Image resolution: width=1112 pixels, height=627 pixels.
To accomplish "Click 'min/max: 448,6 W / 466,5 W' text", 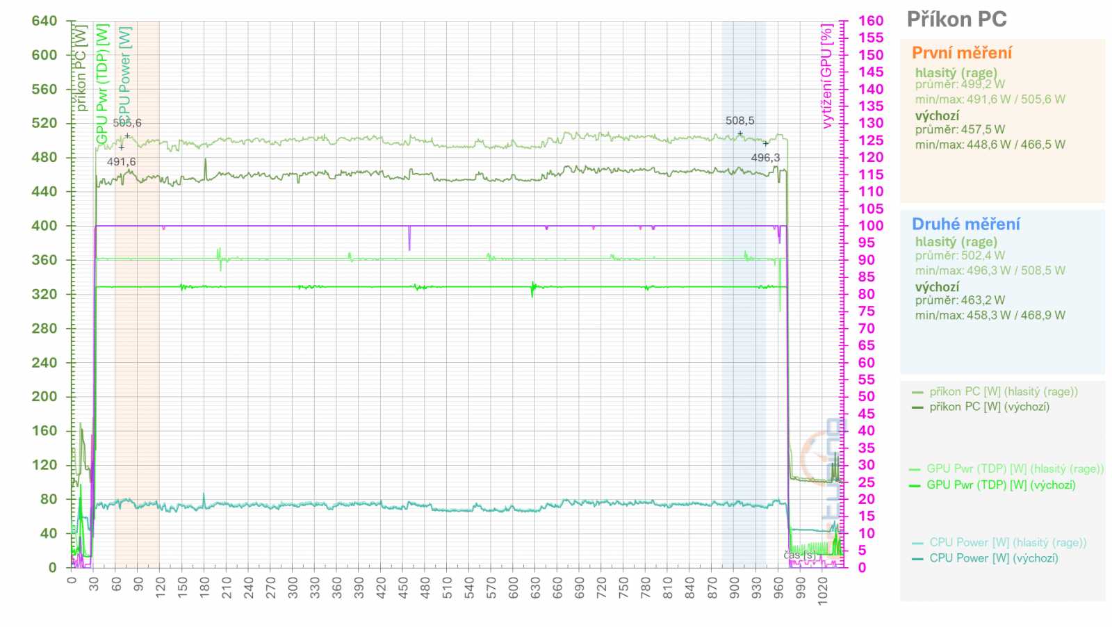I will (x=990, y=145).
